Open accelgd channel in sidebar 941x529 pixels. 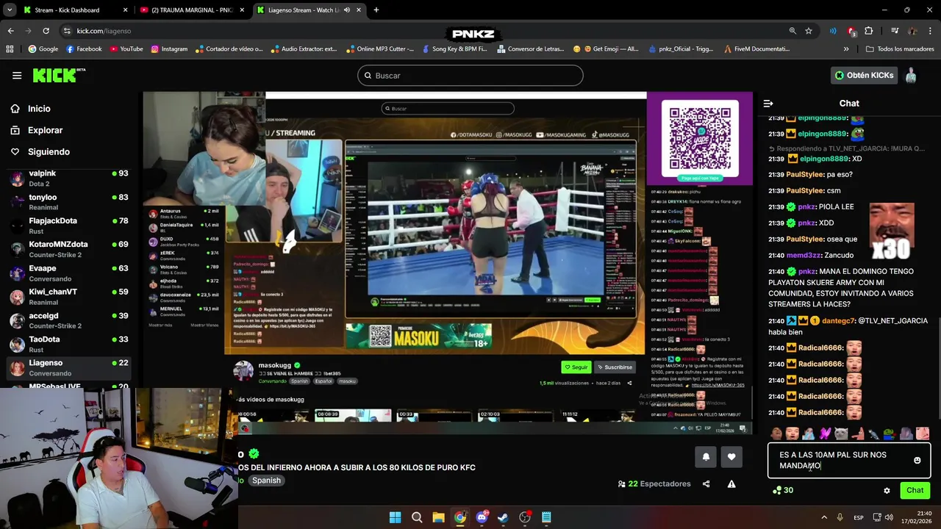[x=68, y=320]
